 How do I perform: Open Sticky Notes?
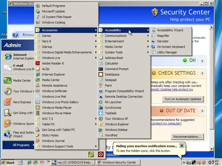click(x=66, y=135)
